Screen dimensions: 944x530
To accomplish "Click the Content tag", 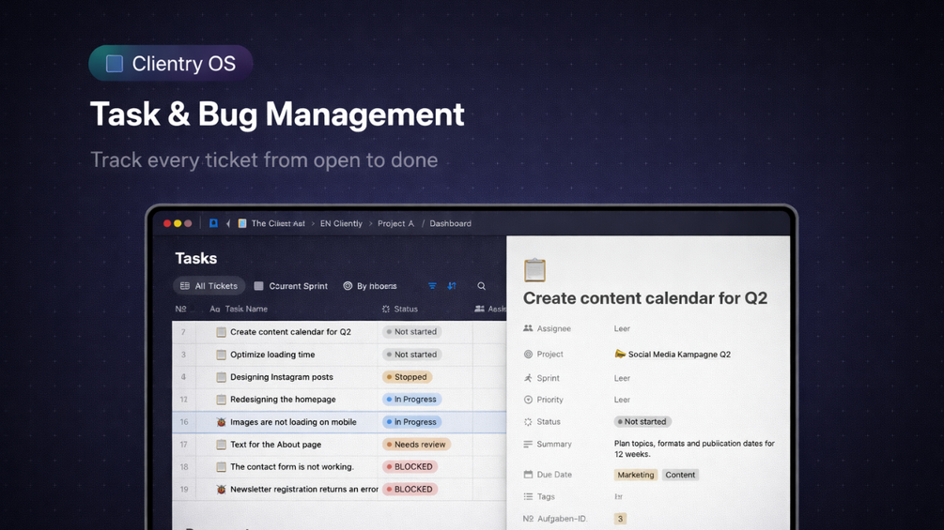I will [680, 475].
